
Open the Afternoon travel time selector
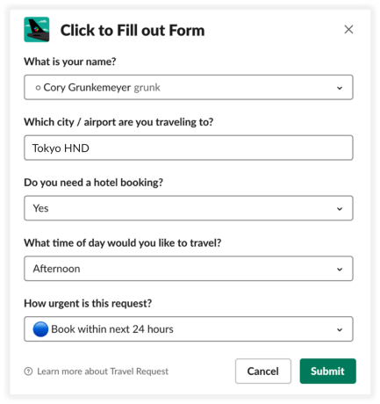(x=189, y=269)
